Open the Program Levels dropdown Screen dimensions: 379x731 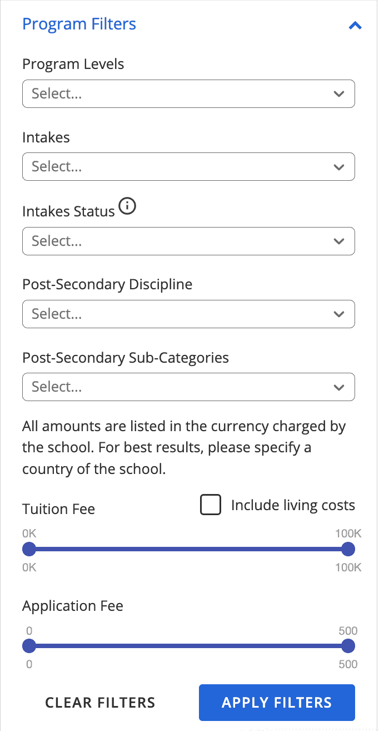coord(188,93)
